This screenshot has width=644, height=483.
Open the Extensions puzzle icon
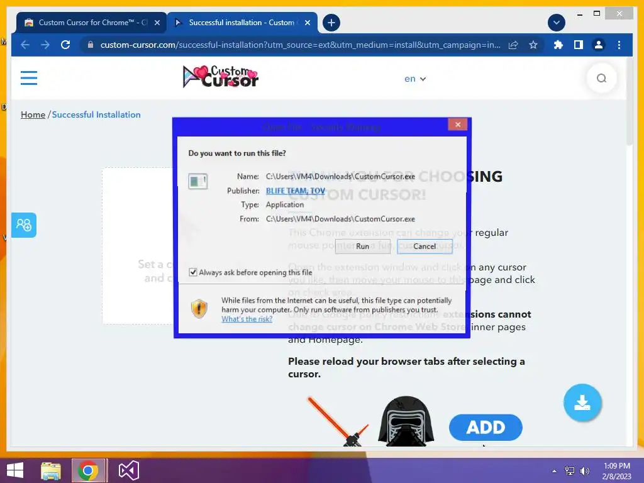coord(558,45)
